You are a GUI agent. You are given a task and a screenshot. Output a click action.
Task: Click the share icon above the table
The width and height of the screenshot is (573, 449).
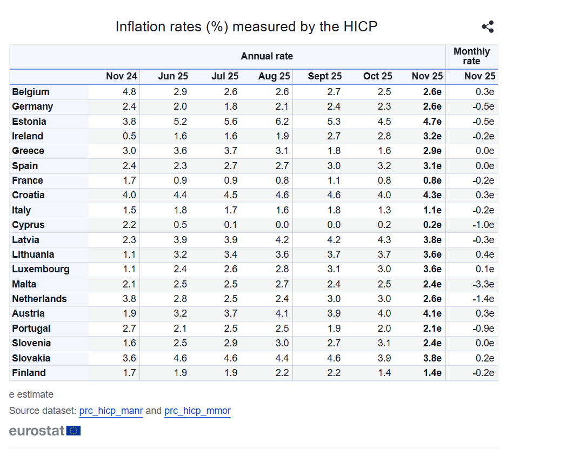pyautogui.click(x=488, y=26)
